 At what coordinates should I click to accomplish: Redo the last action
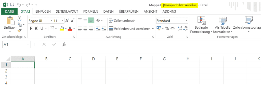tap(28, 5)
